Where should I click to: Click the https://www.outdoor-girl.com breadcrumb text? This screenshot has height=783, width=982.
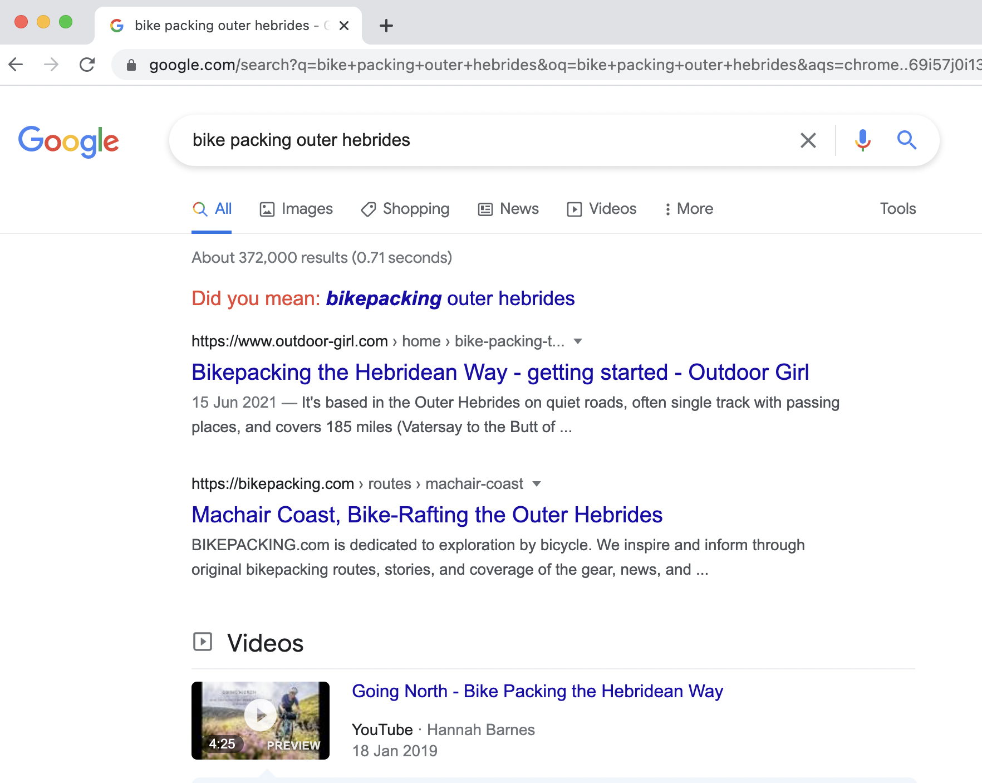(289, 341)
